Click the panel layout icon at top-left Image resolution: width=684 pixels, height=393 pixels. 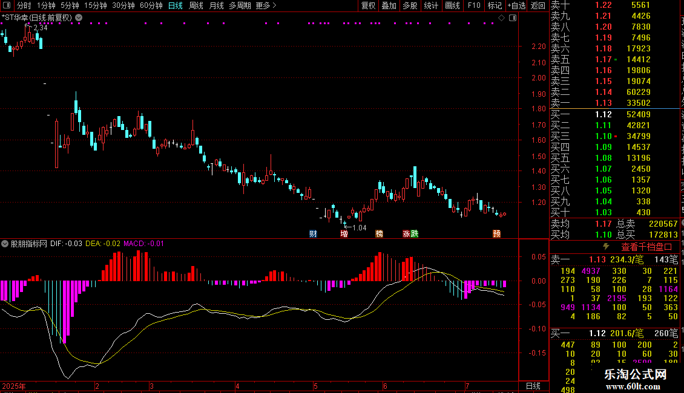point(7,5)
